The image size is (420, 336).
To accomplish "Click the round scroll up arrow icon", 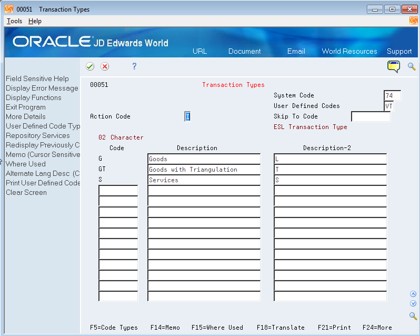I will pos(413,294).
